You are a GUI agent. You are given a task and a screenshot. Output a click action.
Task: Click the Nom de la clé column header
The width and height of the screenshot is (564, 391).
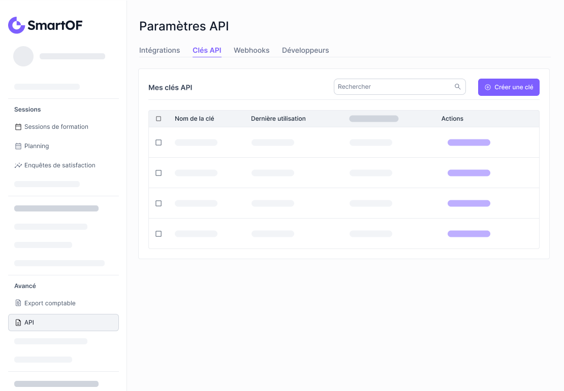(194, 119)
